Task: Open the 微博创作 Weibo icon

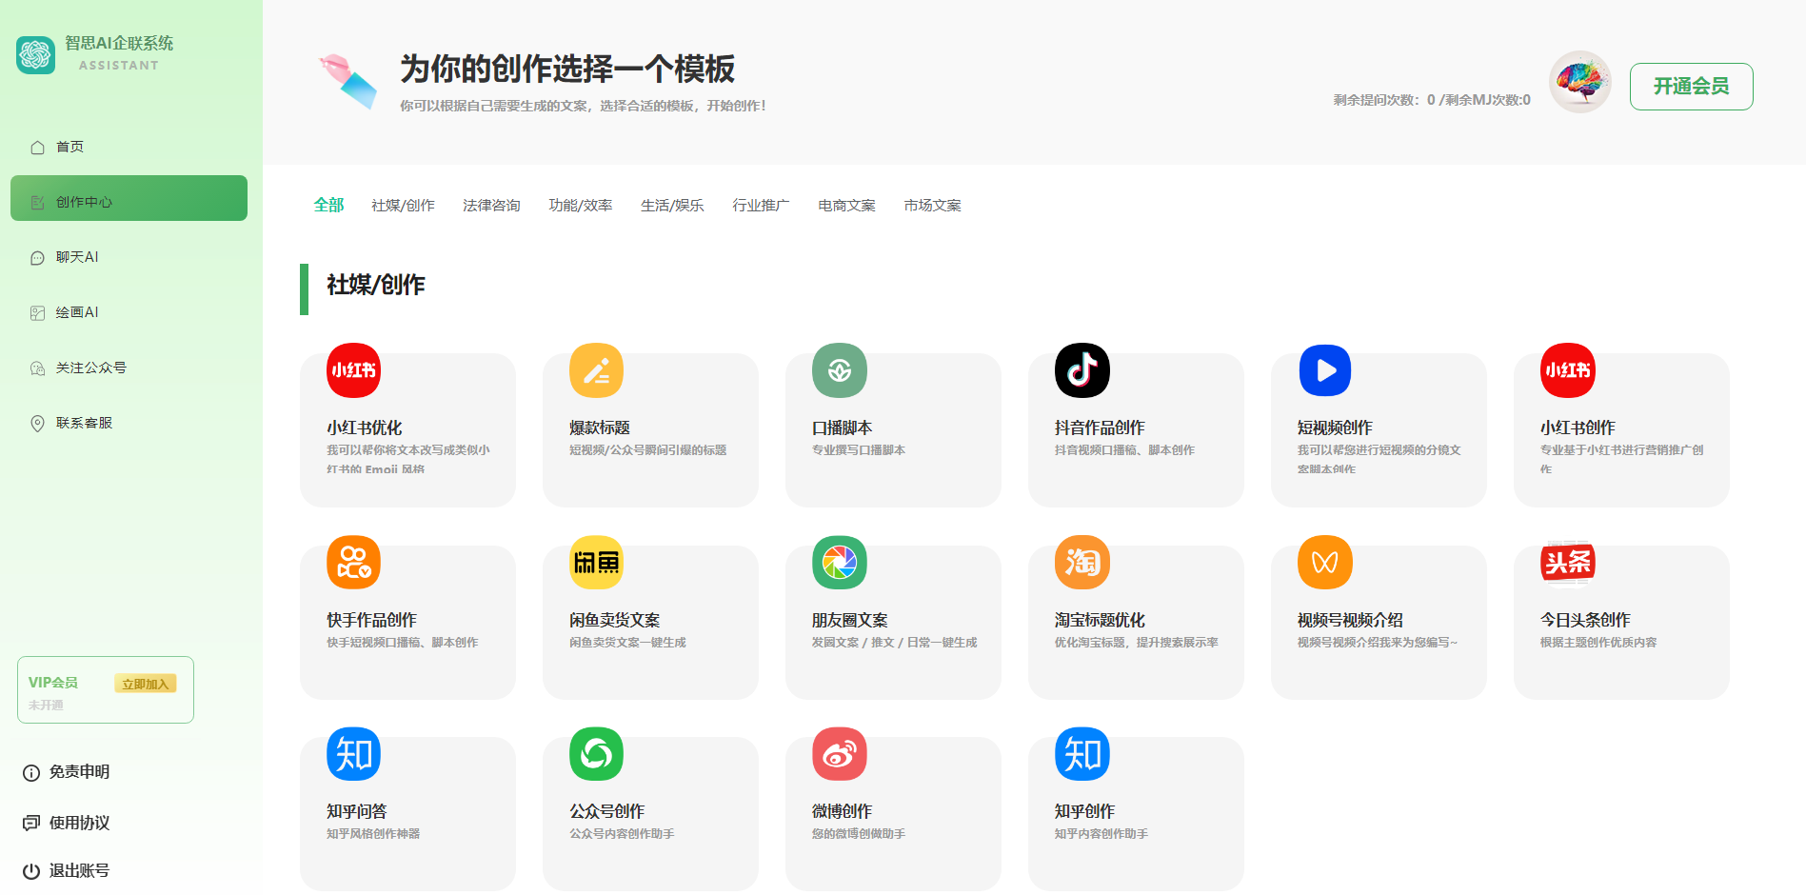Action: (x=839, y=754)
